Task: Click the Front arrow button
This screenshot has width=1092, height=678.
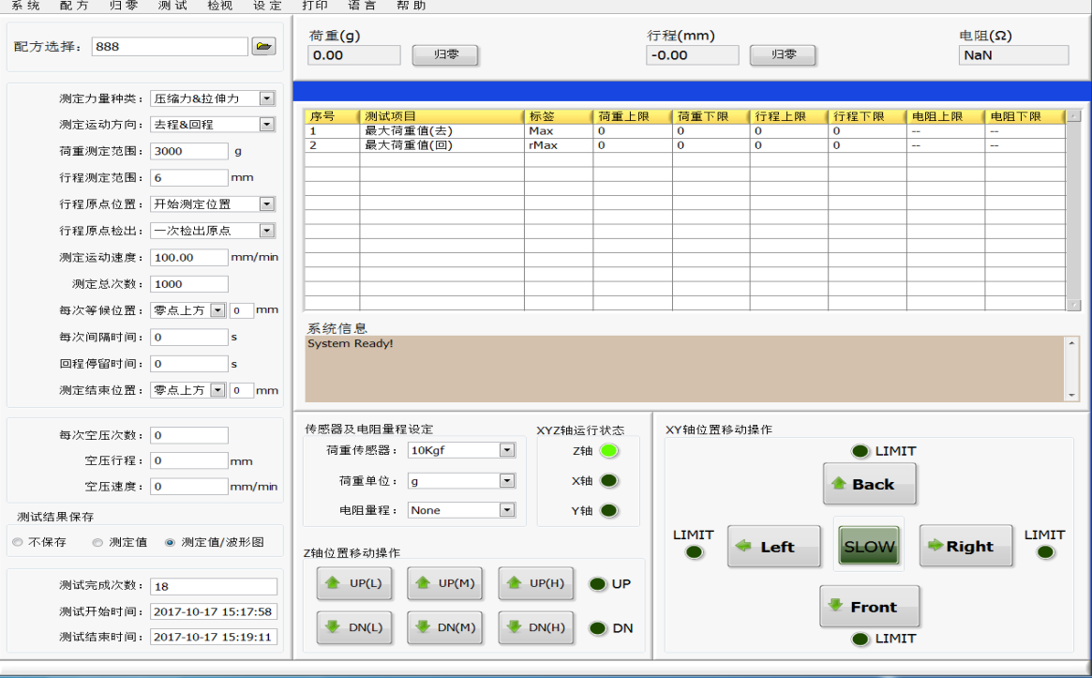Action: click(x=869, y=607)
